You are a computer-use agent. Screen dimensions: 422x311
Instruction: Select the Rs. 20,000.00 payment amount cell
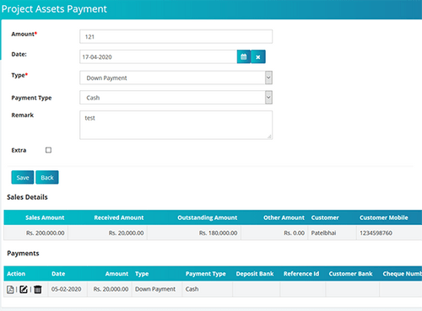(x=110, y=289)
